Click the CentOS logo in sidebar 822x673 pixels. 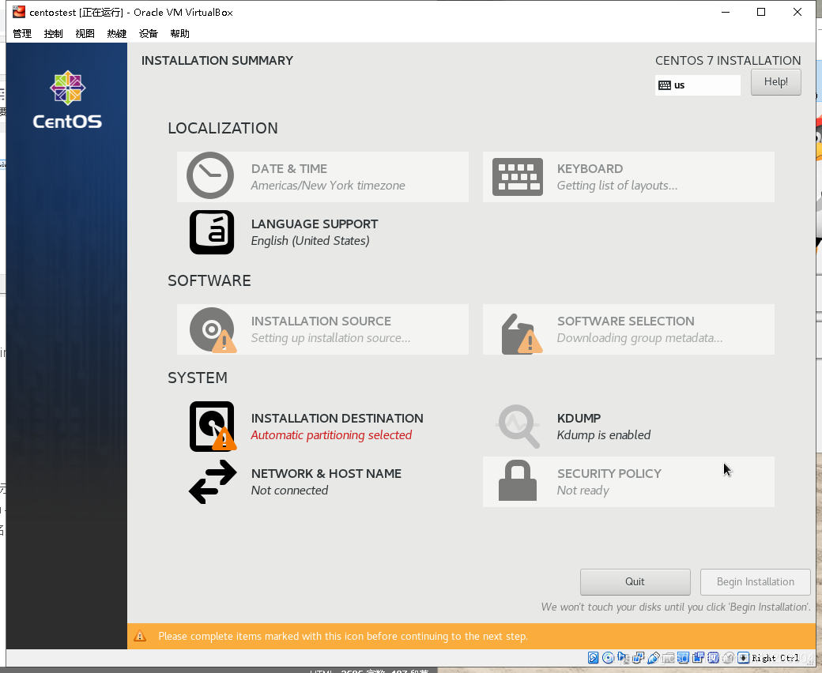[x=67, y=100]
